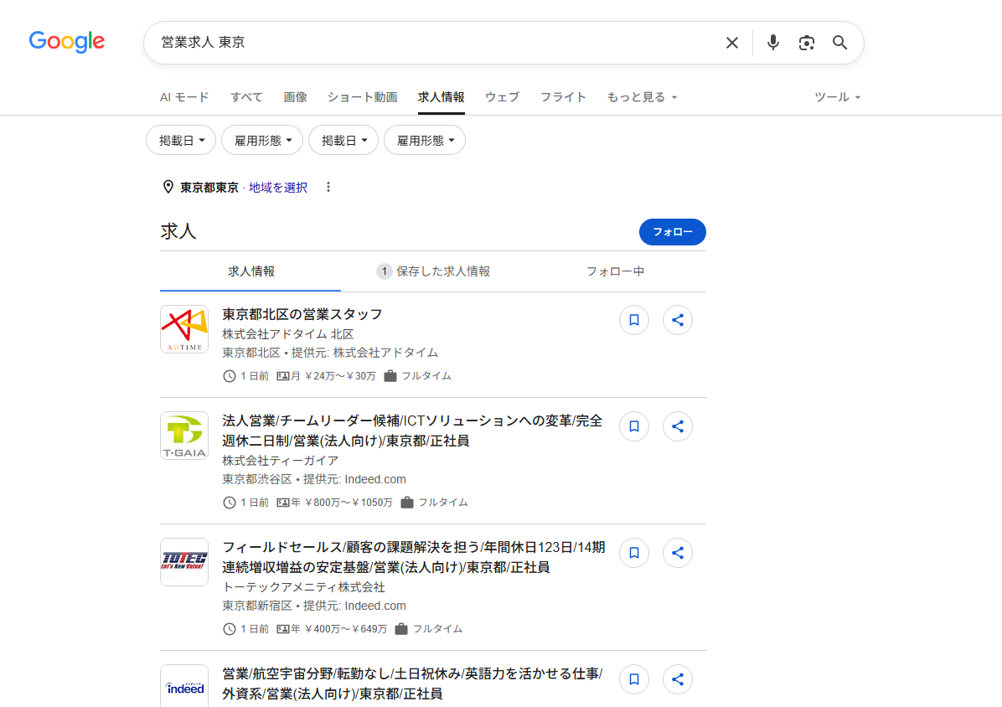Click the search input field
Screen dimensions: 1002x707
pyautogui.click(x=435, y=43)
